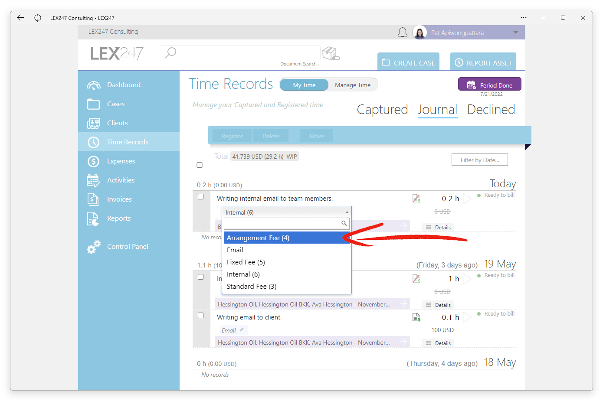The image size is (603, 401).
Task: Open the Cases folder icon
Action: [x=93, y=104]
